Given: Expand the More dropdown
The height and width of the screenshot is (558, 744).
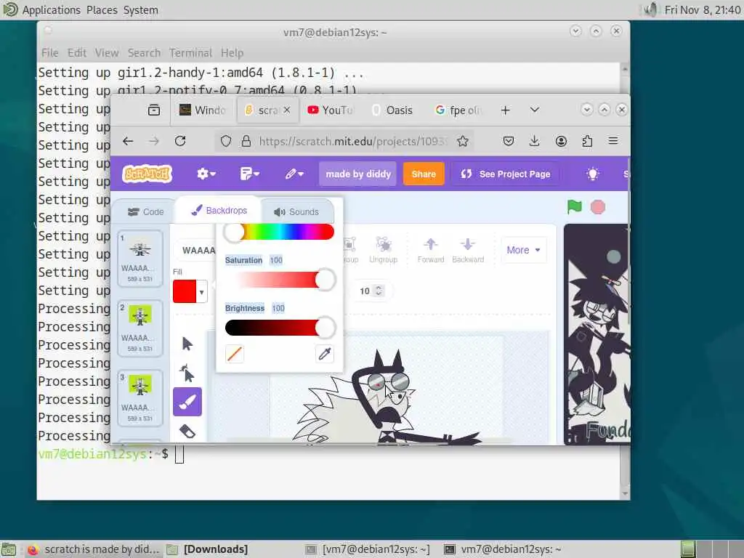Looking at the screenshot, I should pyautogui.click(x=523, y=250).
